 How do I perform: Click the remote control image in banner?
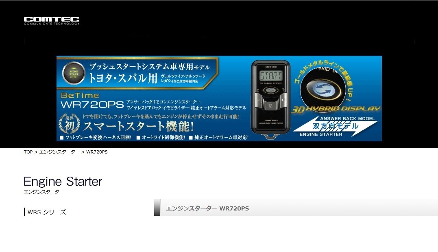pyautogui.click(x=271, y=99)
